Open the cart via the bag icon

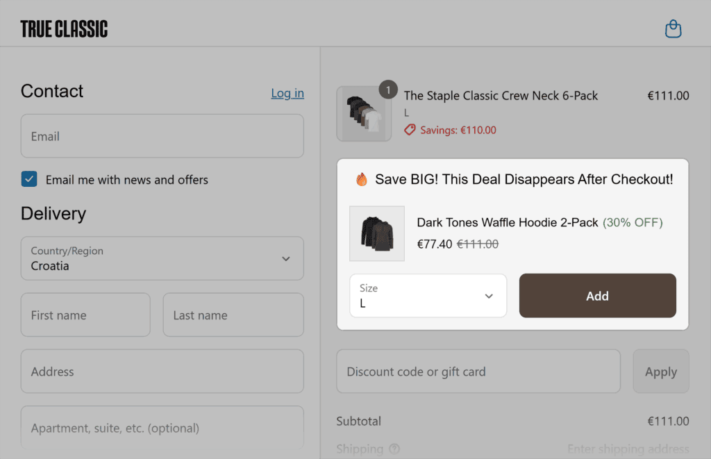click(x=673, y=28)
